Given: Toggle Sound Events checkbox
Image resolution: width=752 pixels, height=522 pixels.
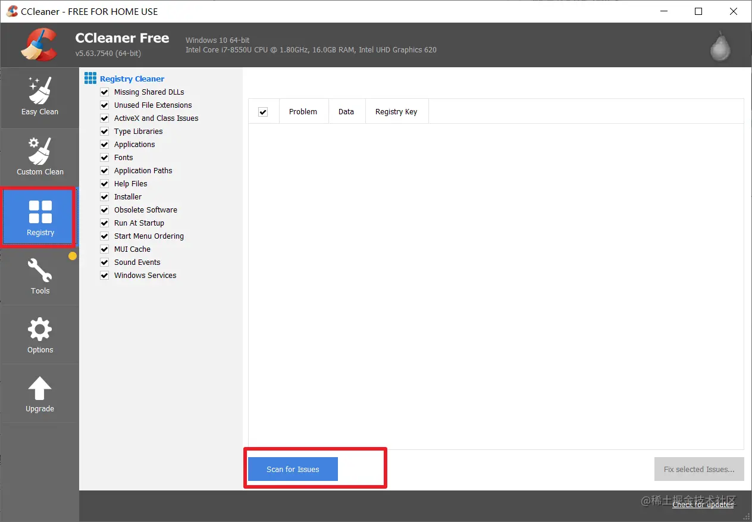Looking at the screenshot, I should pos(105,262).
